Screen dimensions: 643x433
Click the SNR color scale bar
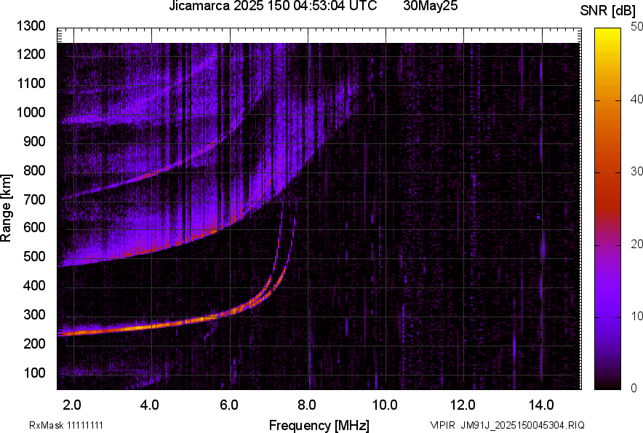(607, 209)
